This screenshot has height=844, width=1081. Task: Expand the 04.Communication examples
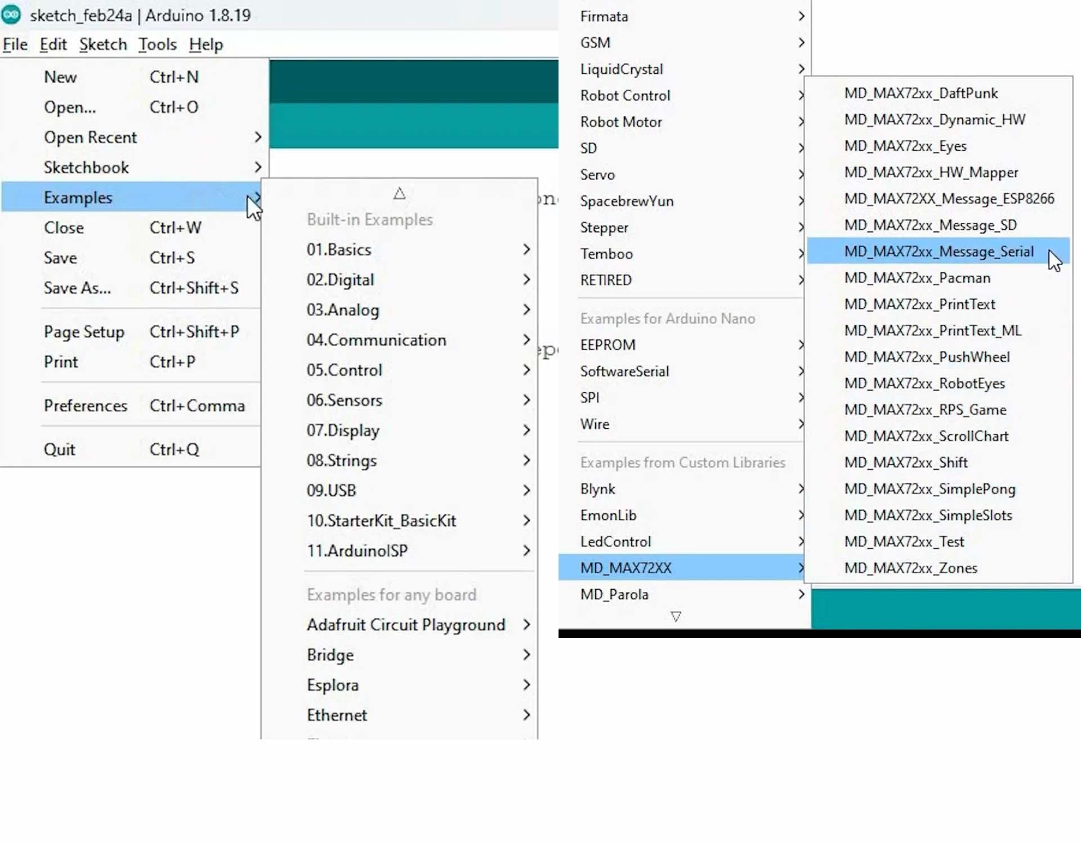tap(400, 340)
